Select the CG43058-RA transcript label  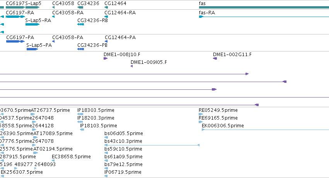click(68, 13)
